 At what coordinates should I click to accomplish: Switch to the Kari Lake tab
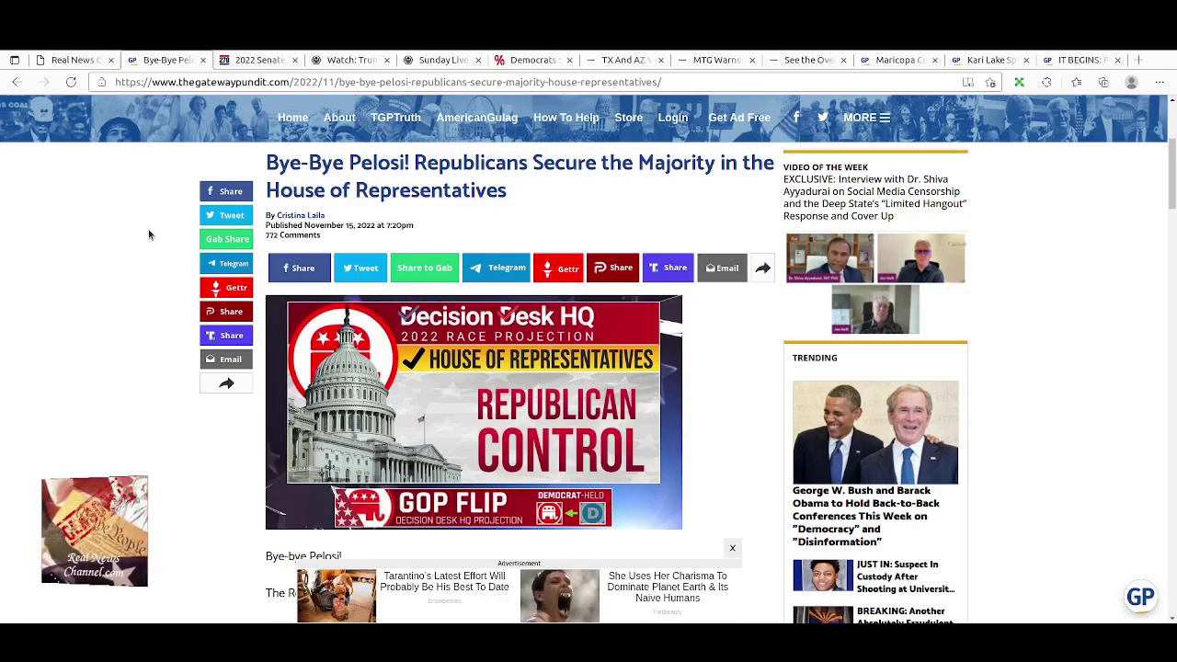point(989,60)
